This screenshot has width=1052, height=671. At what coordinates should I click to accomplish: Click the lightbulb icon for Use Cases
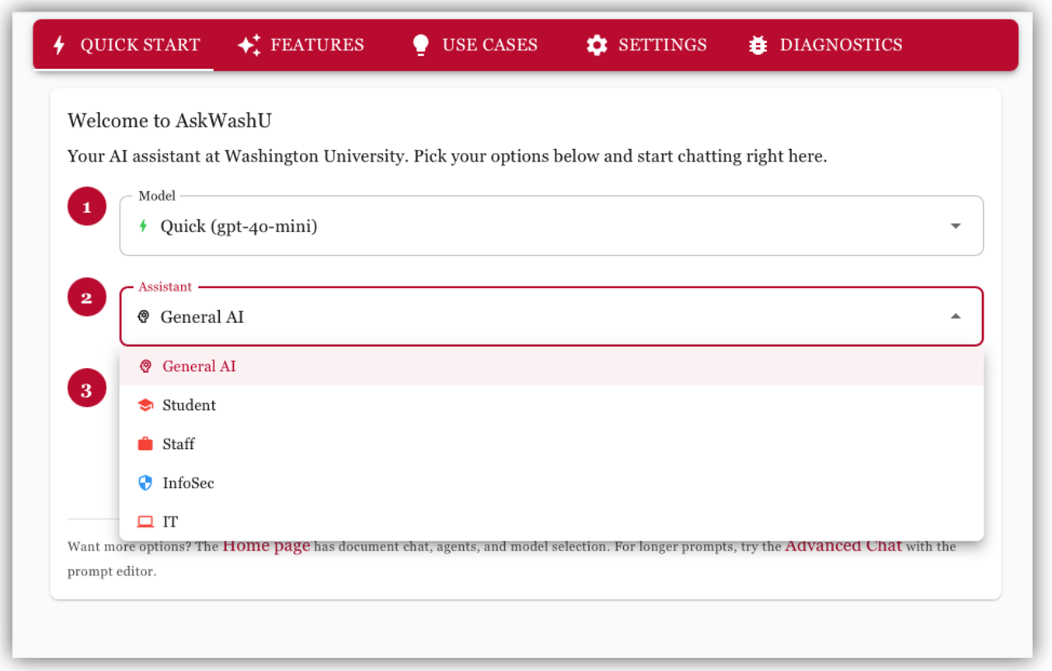(420, 45)
